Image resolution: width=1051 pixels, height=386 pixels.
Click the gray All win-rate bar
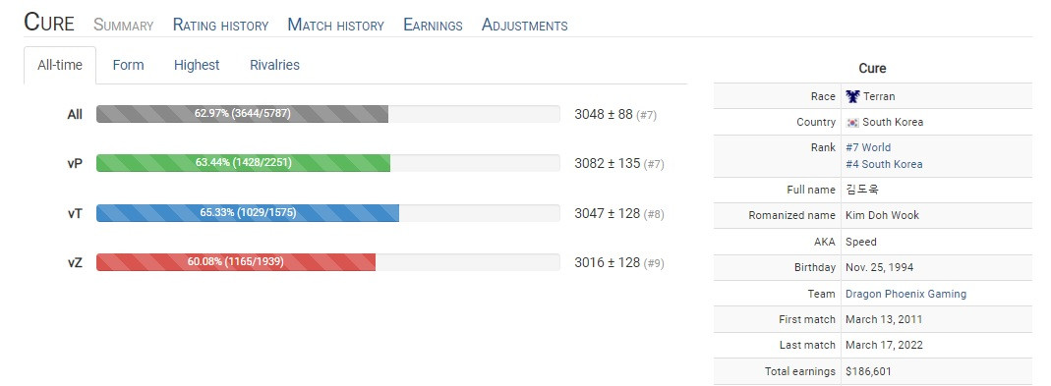click(242, 114)
